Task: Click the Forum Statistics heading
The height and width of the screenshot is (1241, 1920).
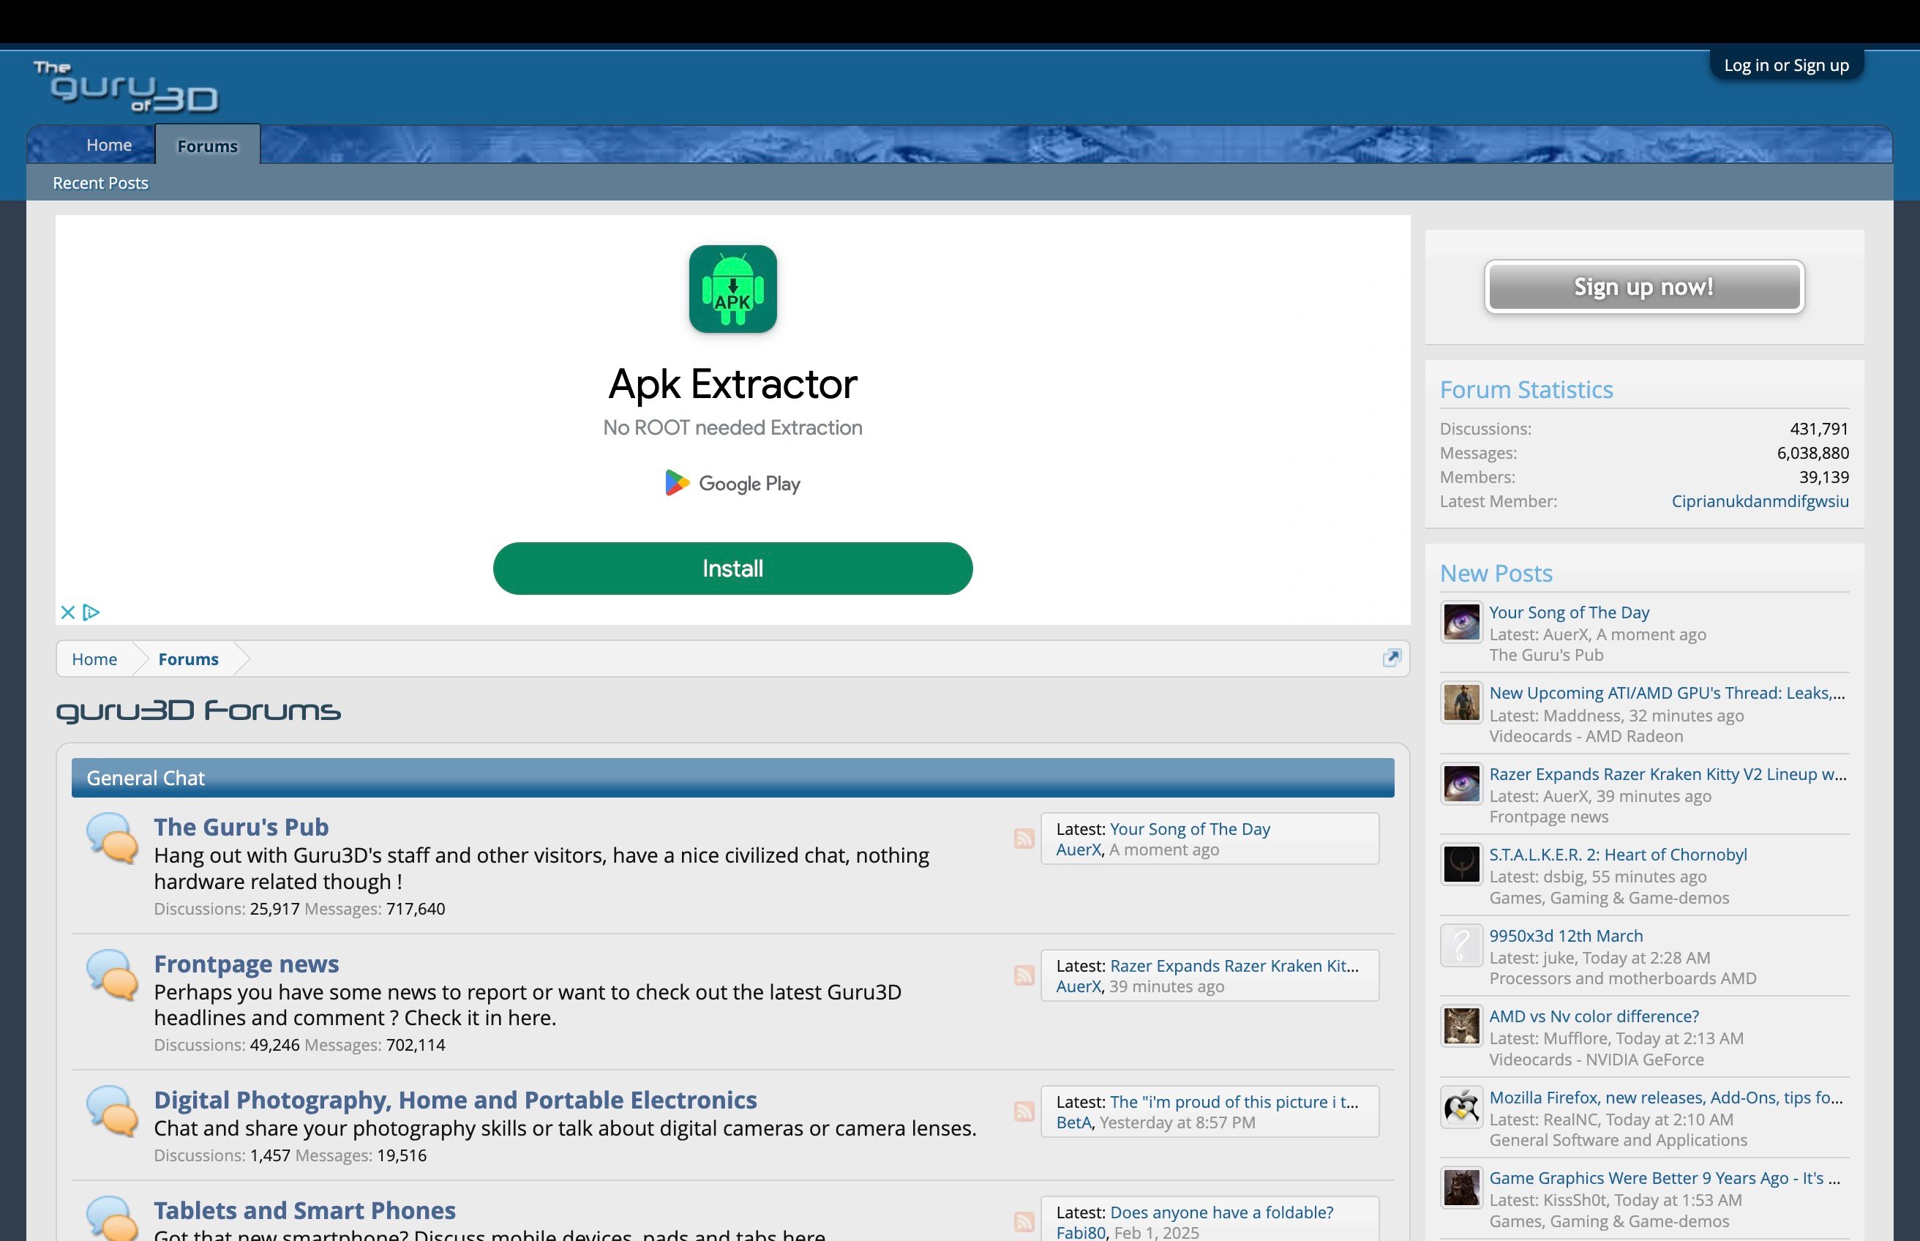Action: point(1526,389)
